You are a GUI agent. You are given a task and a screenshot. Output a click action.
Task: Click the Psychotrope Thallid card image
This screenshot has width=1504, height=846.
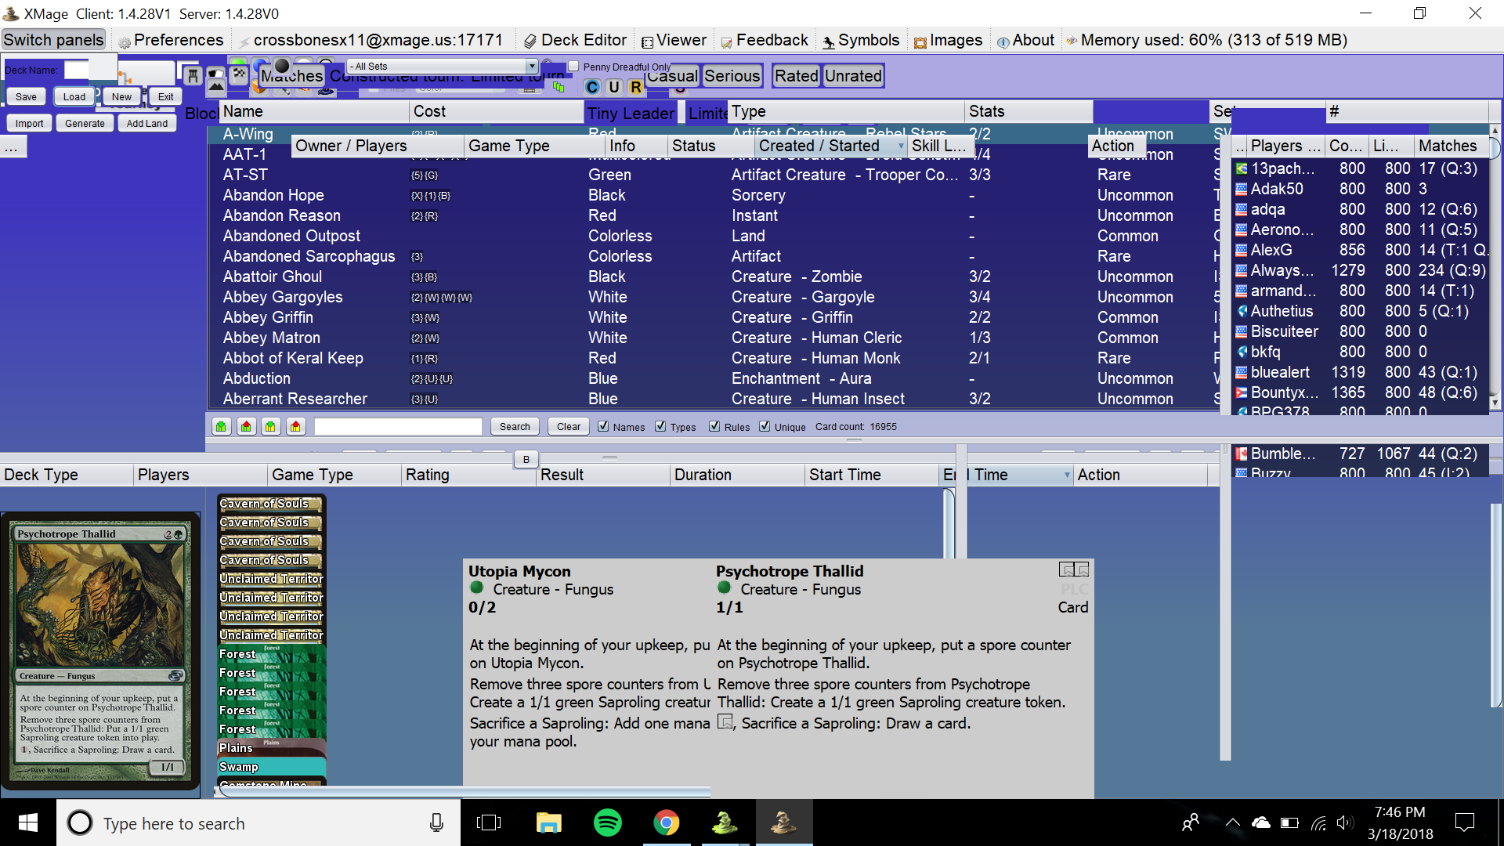coord(100,652)
